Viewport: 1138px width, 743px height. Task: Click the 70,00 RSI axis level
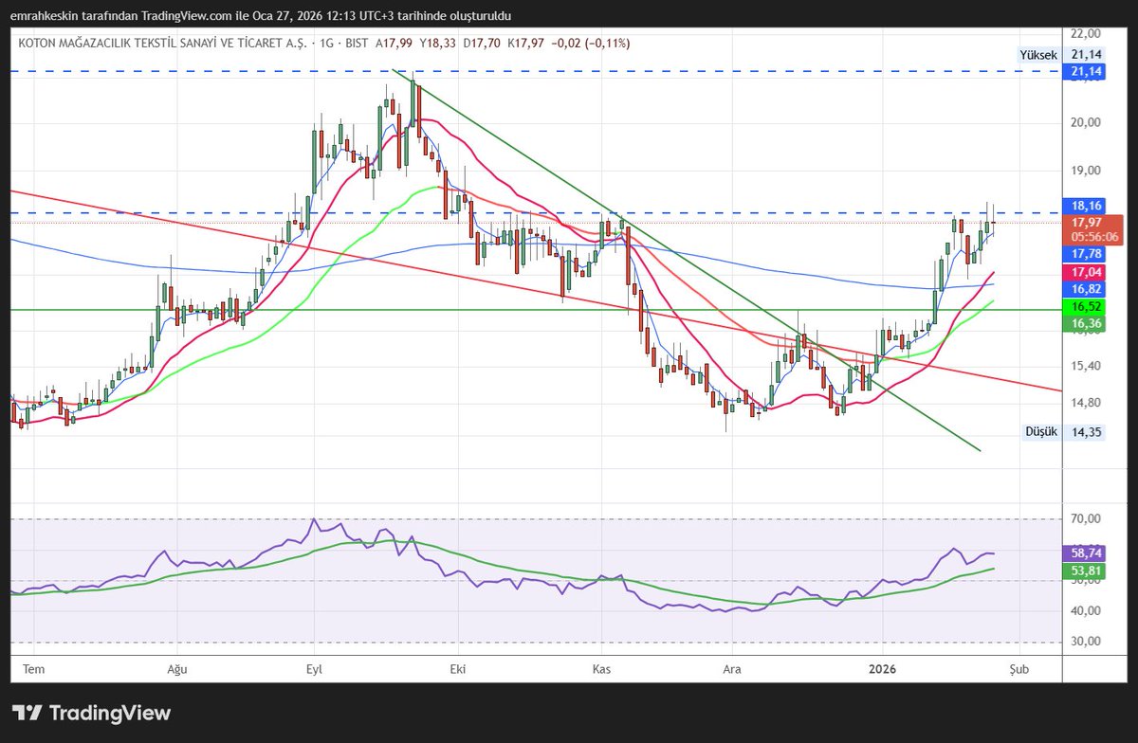tap(1086, 519)
